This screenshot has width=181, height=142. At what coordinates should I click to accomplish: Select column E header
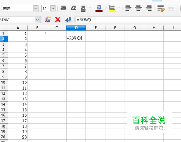96,28
